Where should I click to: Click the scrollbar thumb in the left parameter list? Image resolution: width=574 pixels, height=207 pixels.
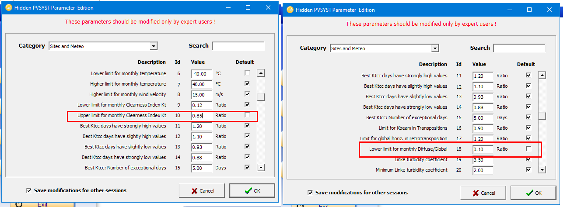261,97
